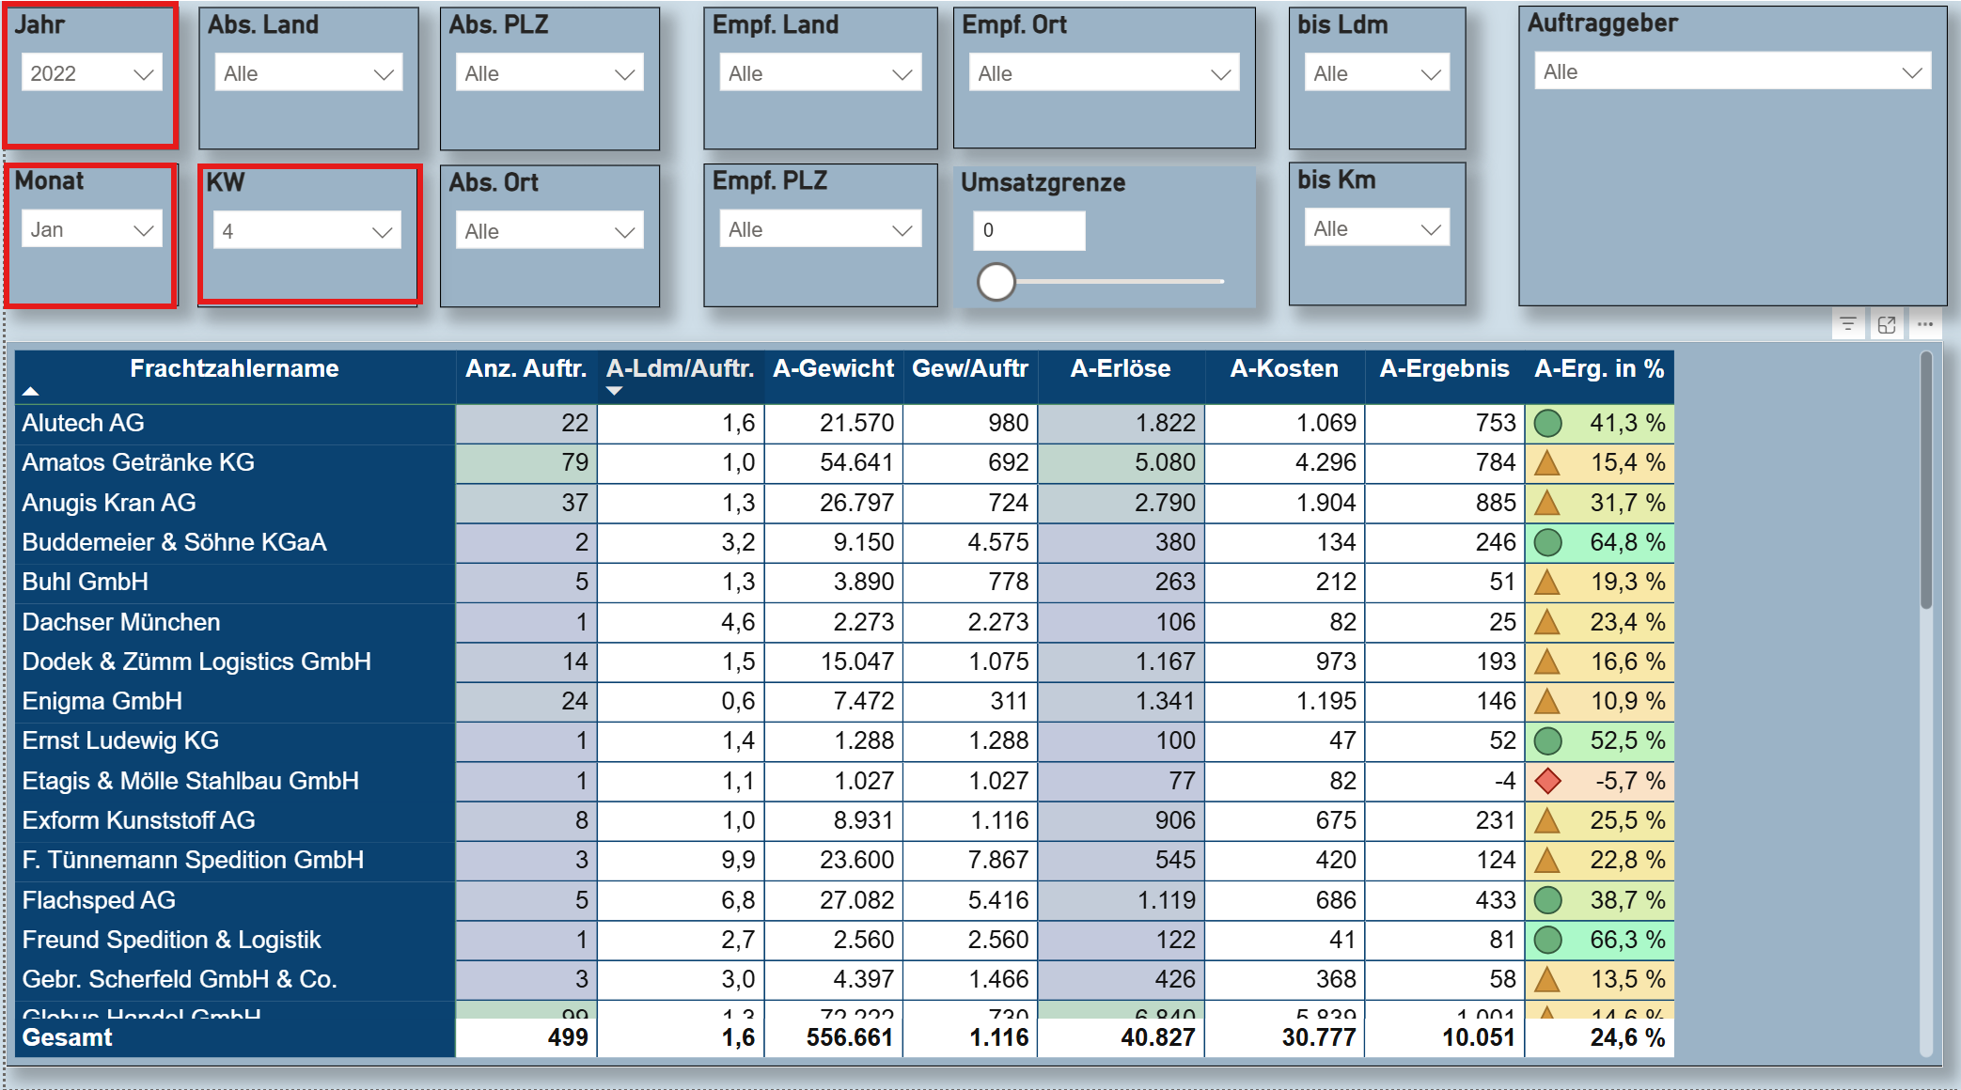Screen dimensions: 1961x1090
Task: Click the Umsatzgrenze value input field
Action: (x=1028, y=230)
